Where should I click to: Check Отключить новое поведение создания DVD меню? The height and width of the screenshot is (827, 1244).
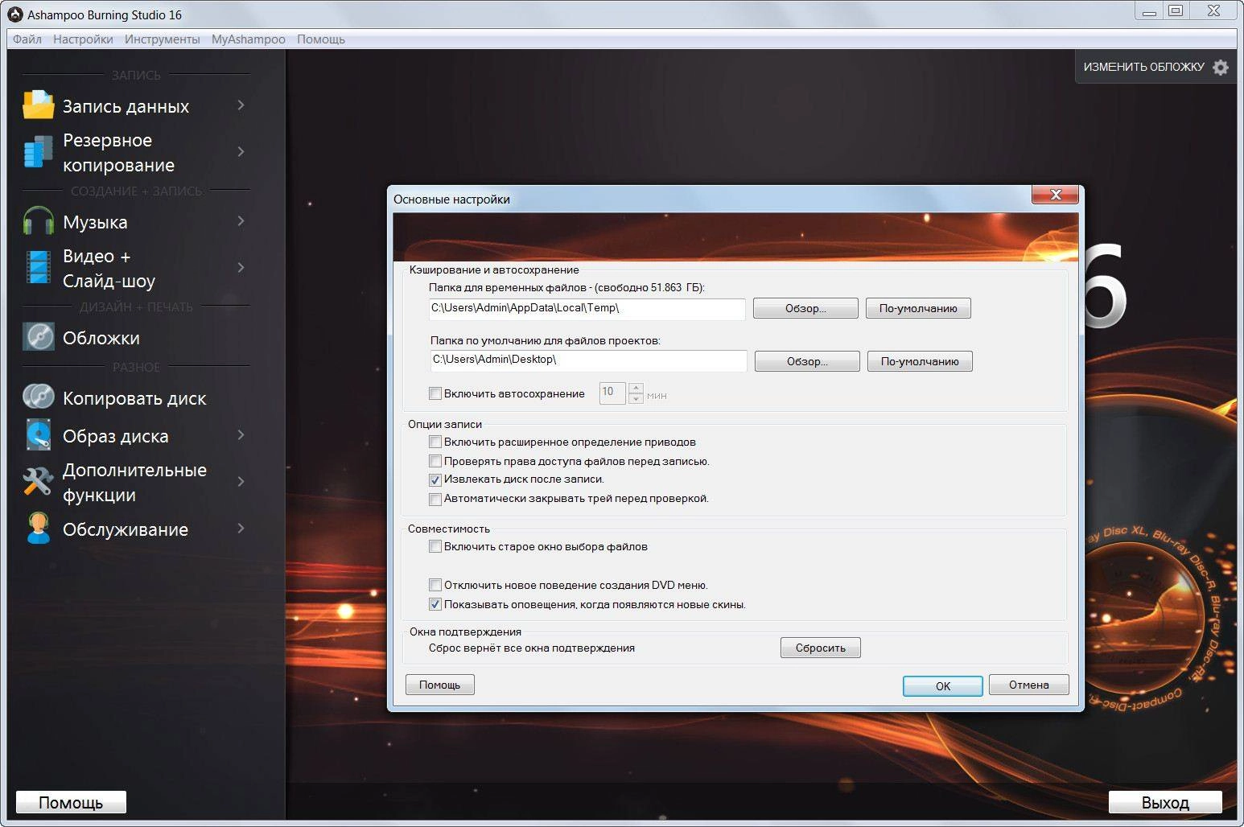coord(435,585)
